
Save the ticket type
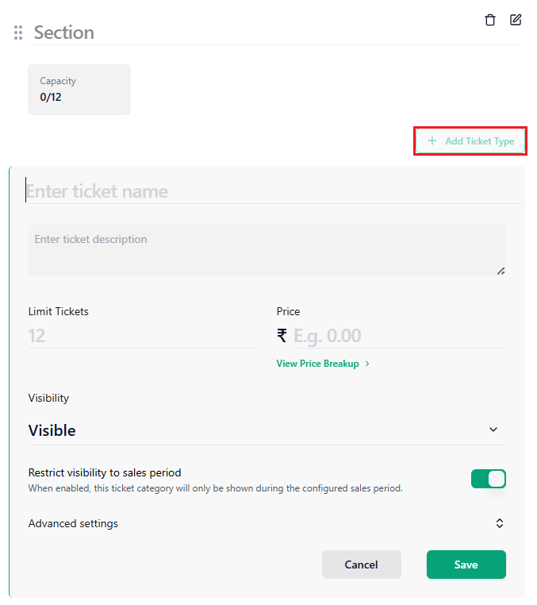point(466,565)
